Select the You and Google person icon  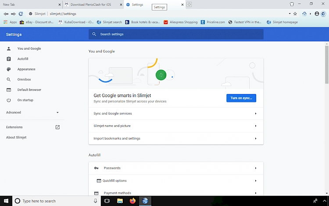(9, 49)
